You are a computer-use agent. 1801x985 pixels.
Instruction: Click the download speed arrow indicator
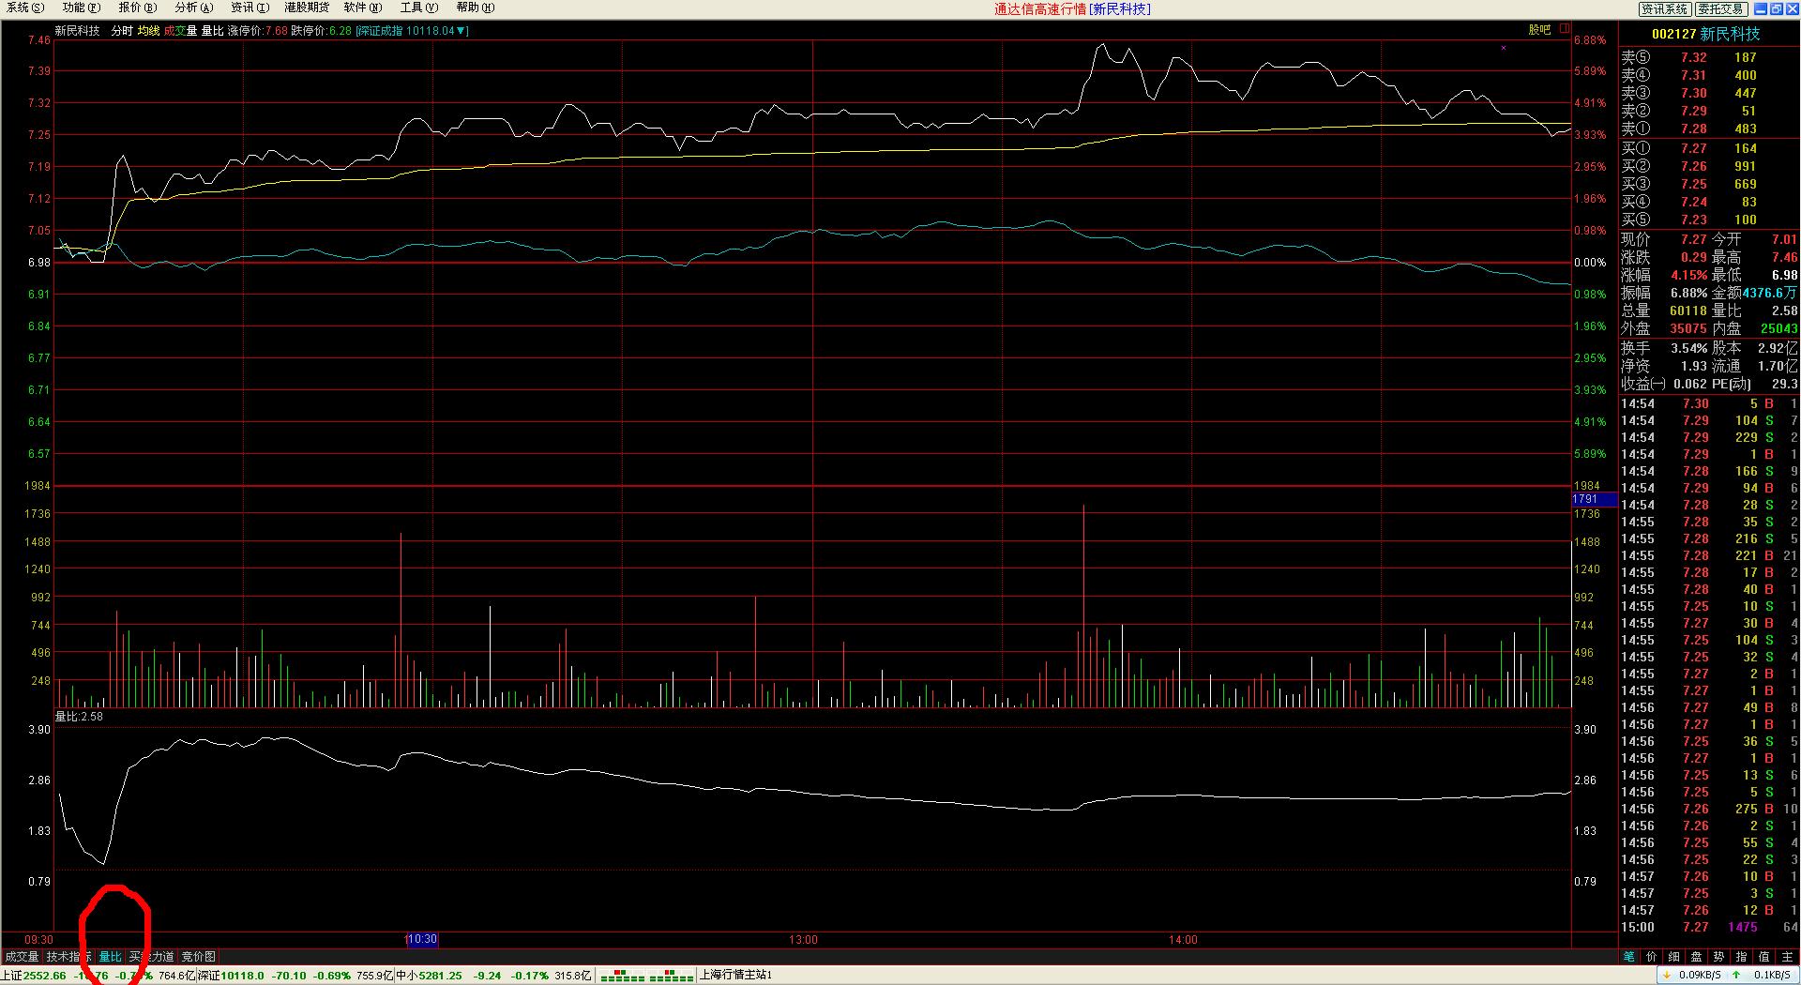(1667, 976)
